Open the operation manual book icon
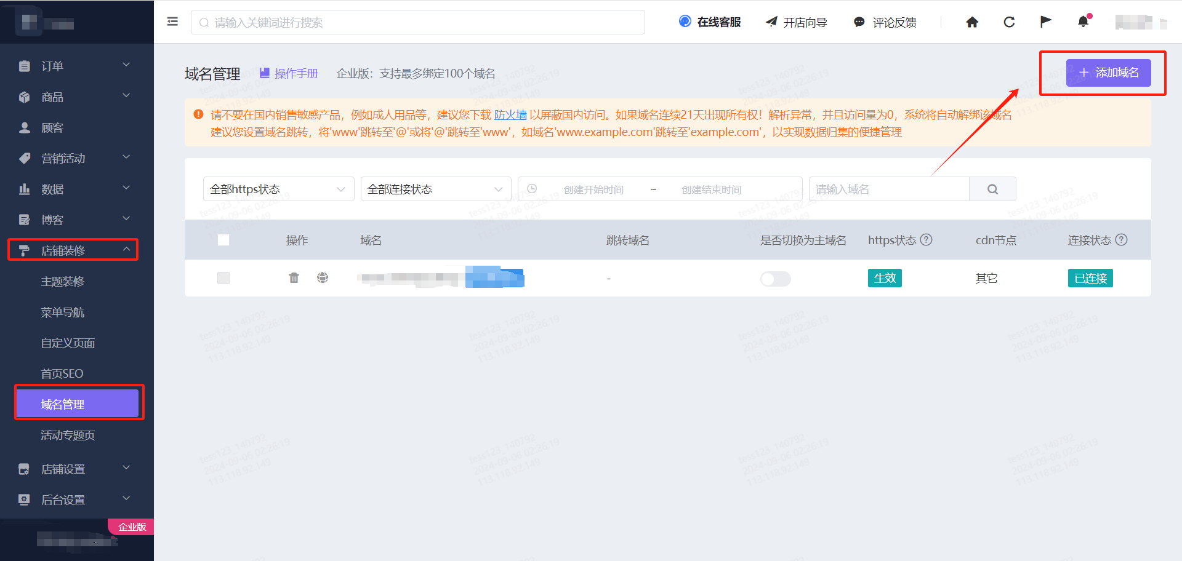This screenshot has height=561, width=1182. coord(265,73)
